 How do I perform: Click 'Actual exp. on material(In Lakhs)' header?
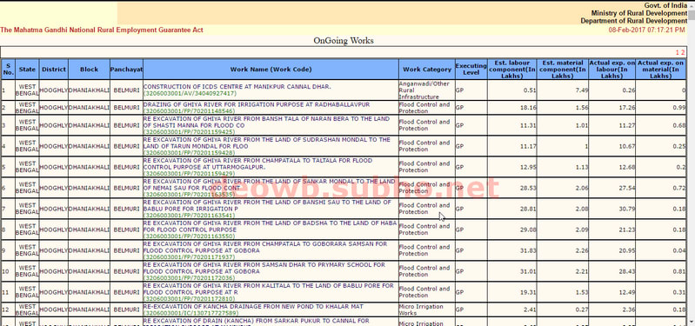tap(661, 69)
